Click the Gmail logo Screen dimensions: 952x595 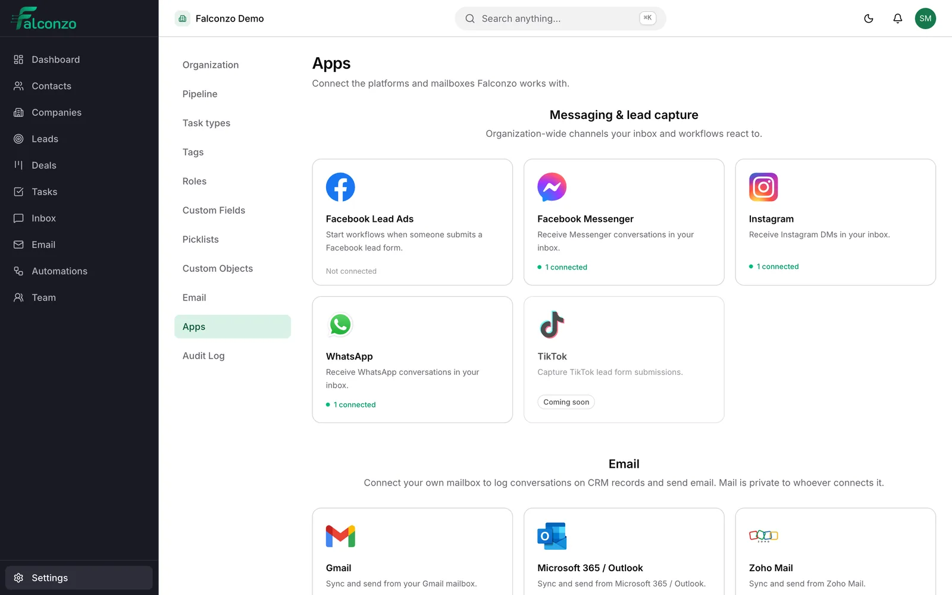[x=340, y=536]
